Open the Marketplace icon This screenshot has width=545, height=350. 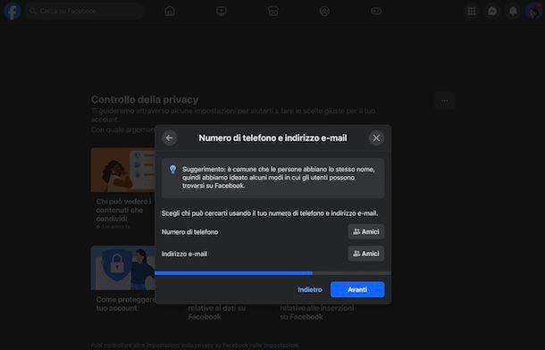pos(273,11)
